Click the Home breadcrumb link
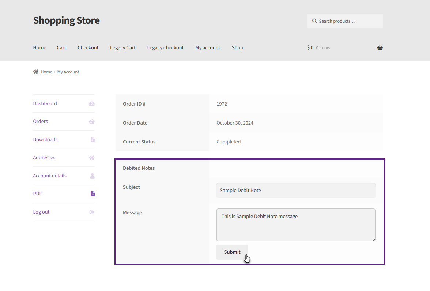The width and height of the screenshot is (430, 291). [x=46, y=72]
